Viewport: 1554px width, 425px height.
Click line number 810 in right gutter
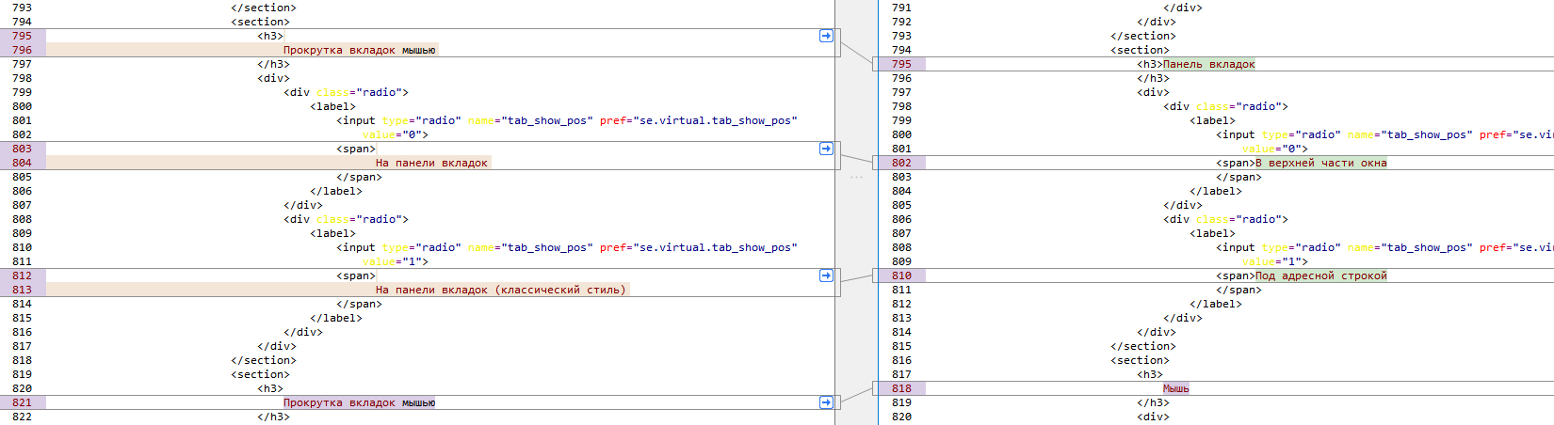[901, 275]
